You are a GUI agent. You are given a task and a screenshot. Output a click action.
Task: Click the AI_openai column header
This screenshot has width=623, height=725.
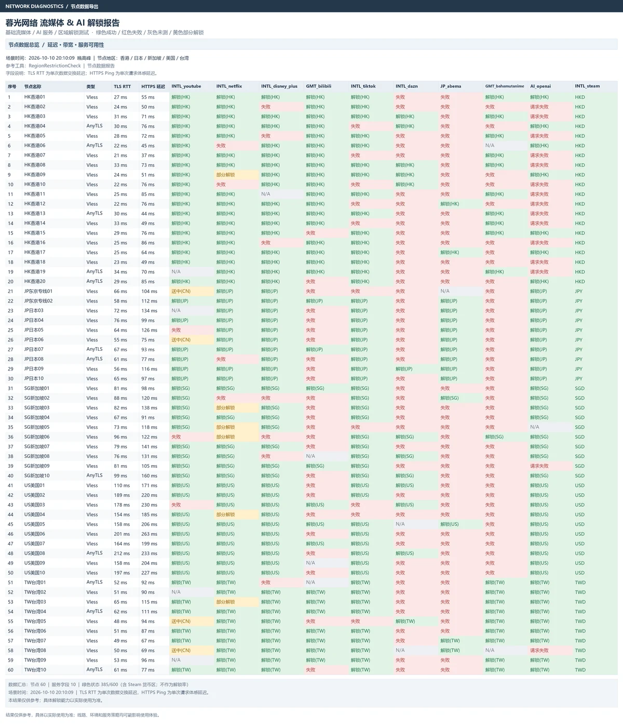[540, 86]
